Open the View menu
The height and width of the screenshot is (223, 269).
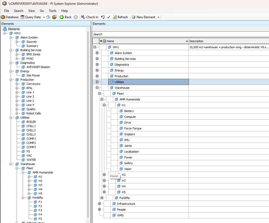[x=31, y=11]
